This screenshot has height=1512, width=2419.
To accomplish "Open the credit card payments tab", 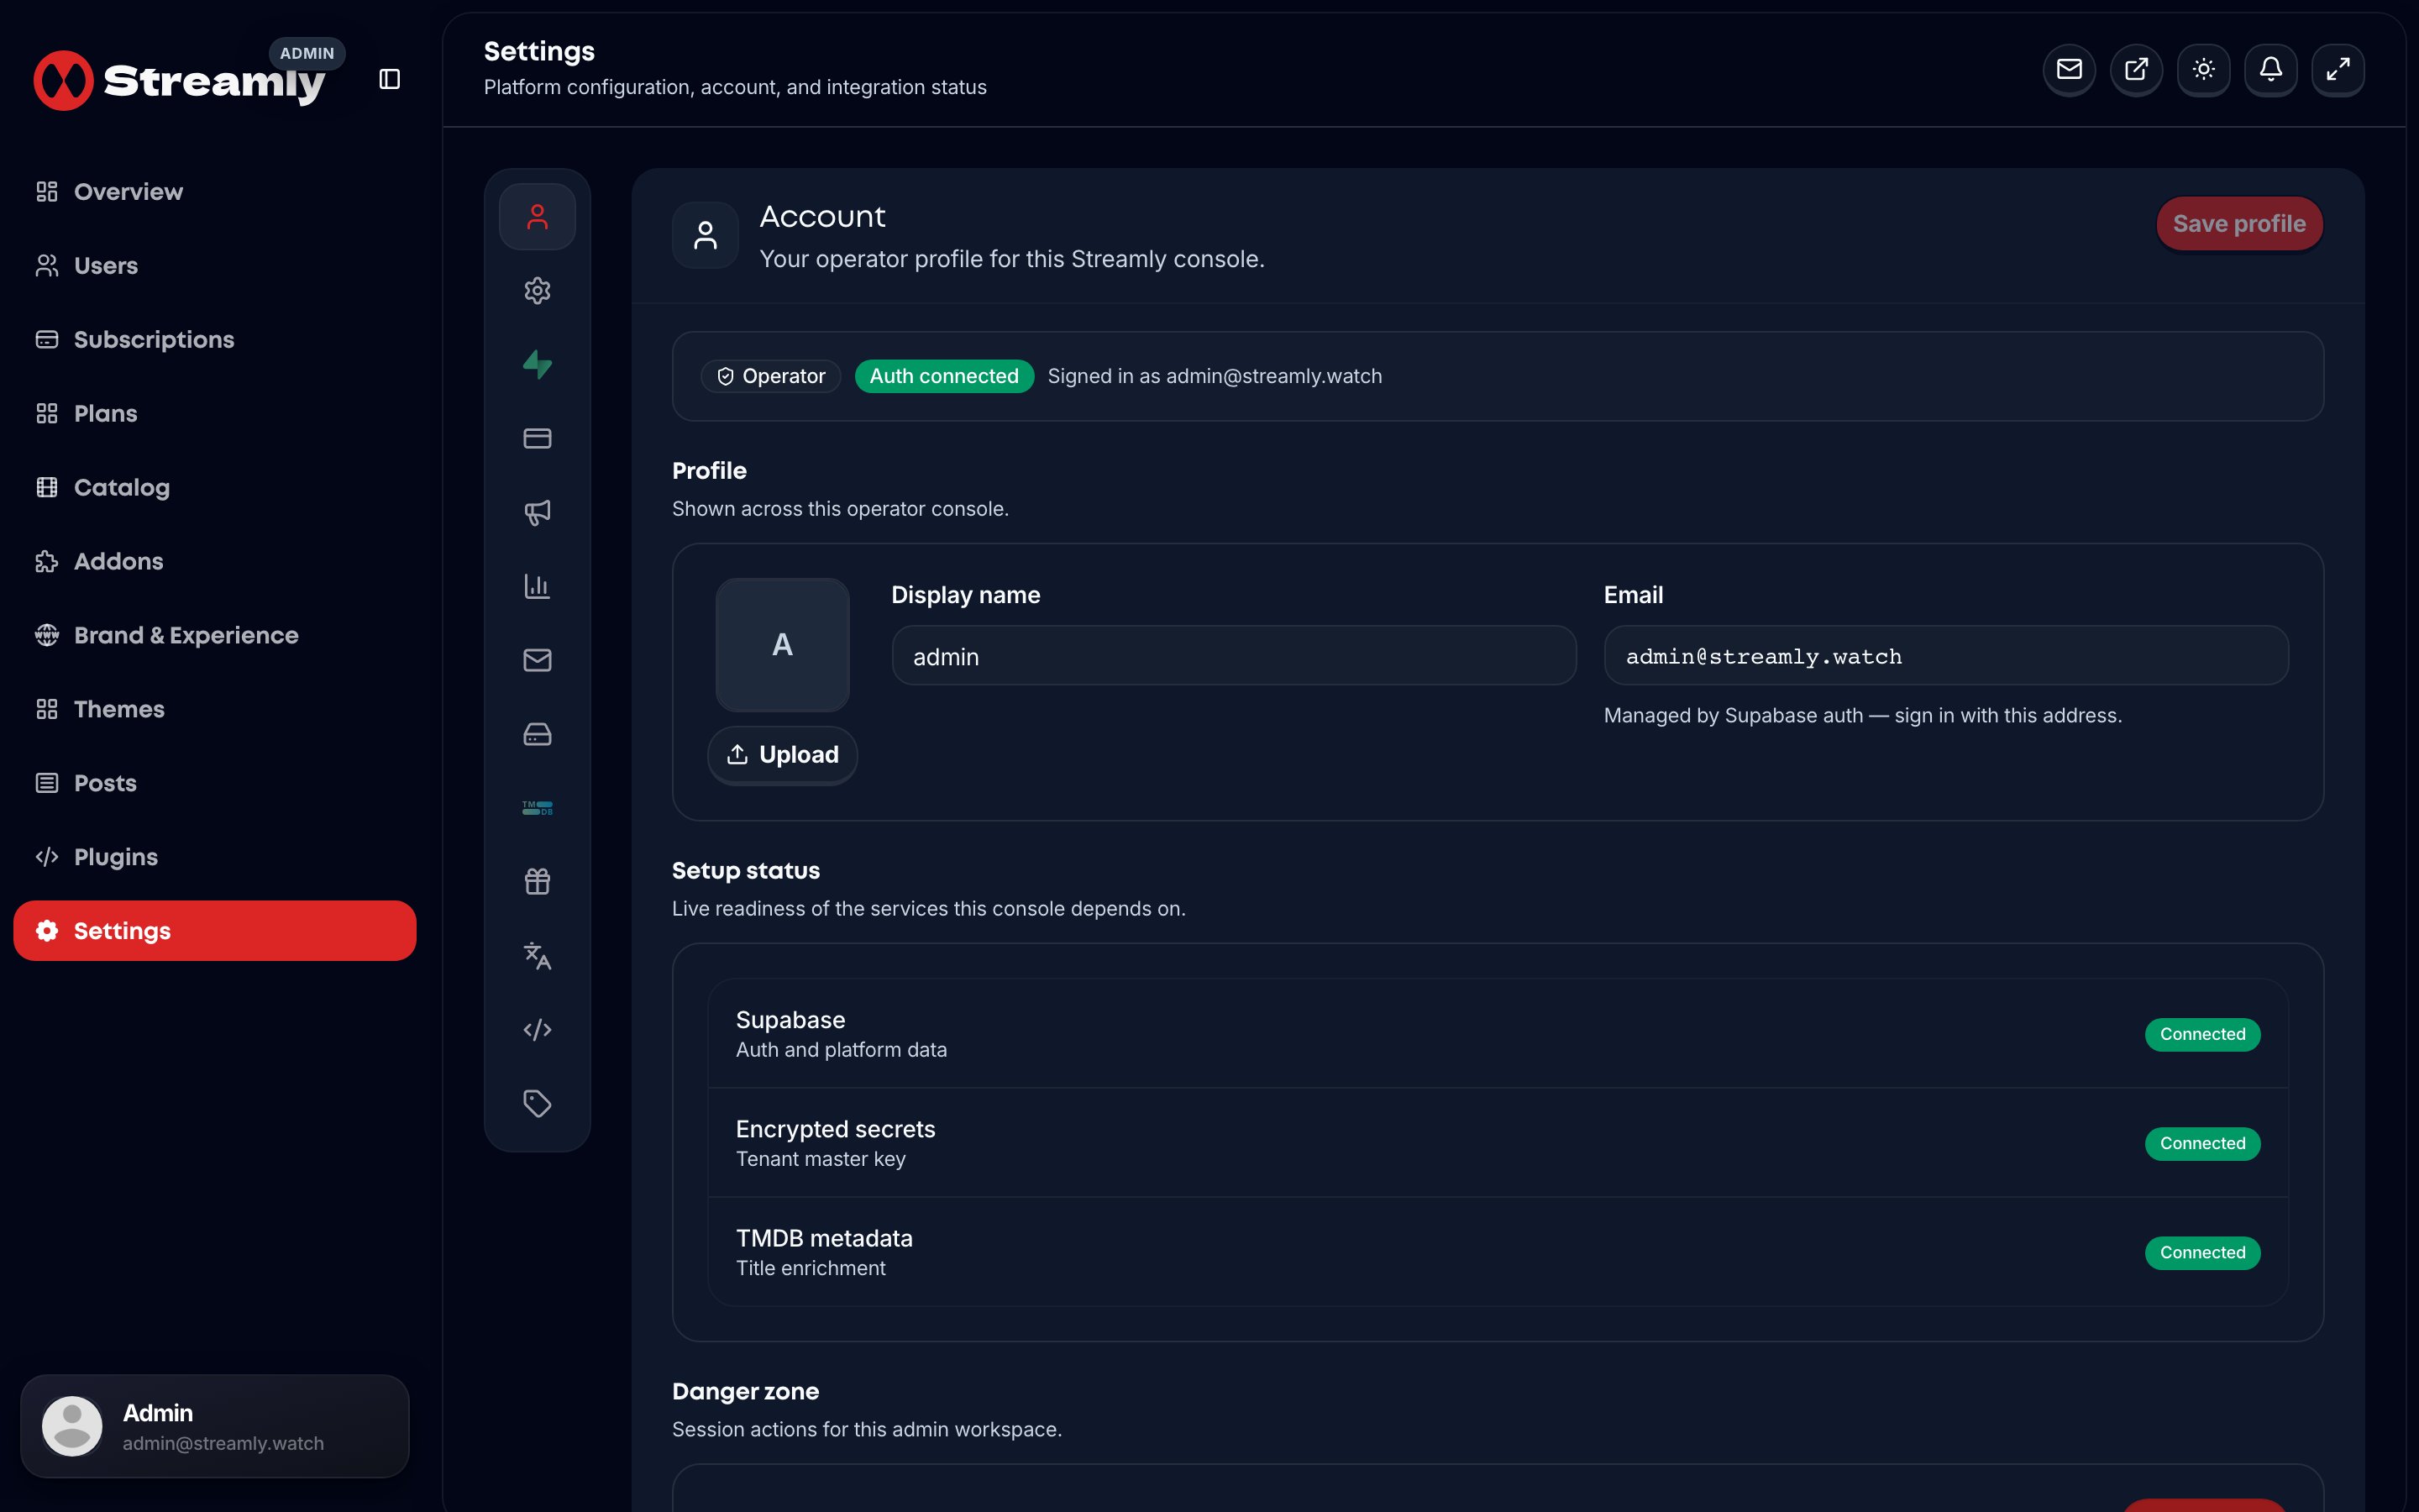I will (537, 439).
